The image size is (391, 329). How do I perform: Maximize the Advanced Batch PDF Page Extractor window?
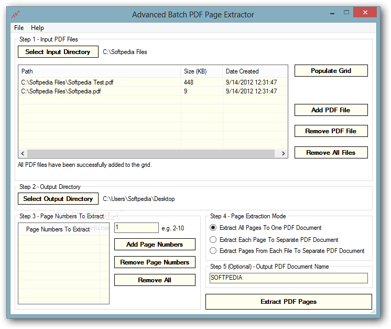[x=346, y=13]
